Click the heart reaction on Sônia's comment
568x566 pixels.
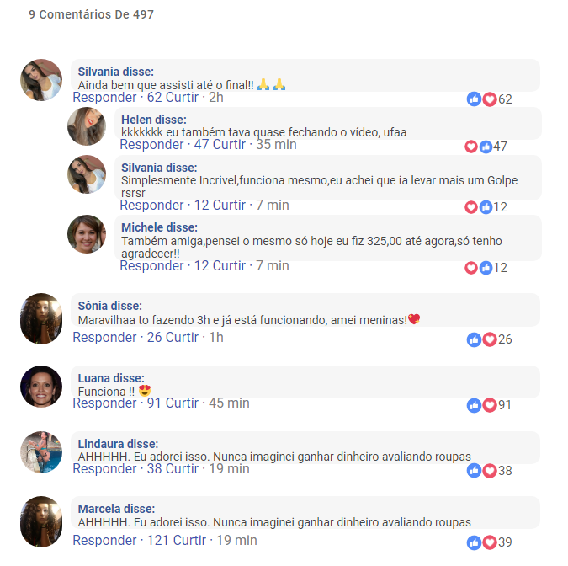pos(490,339)
